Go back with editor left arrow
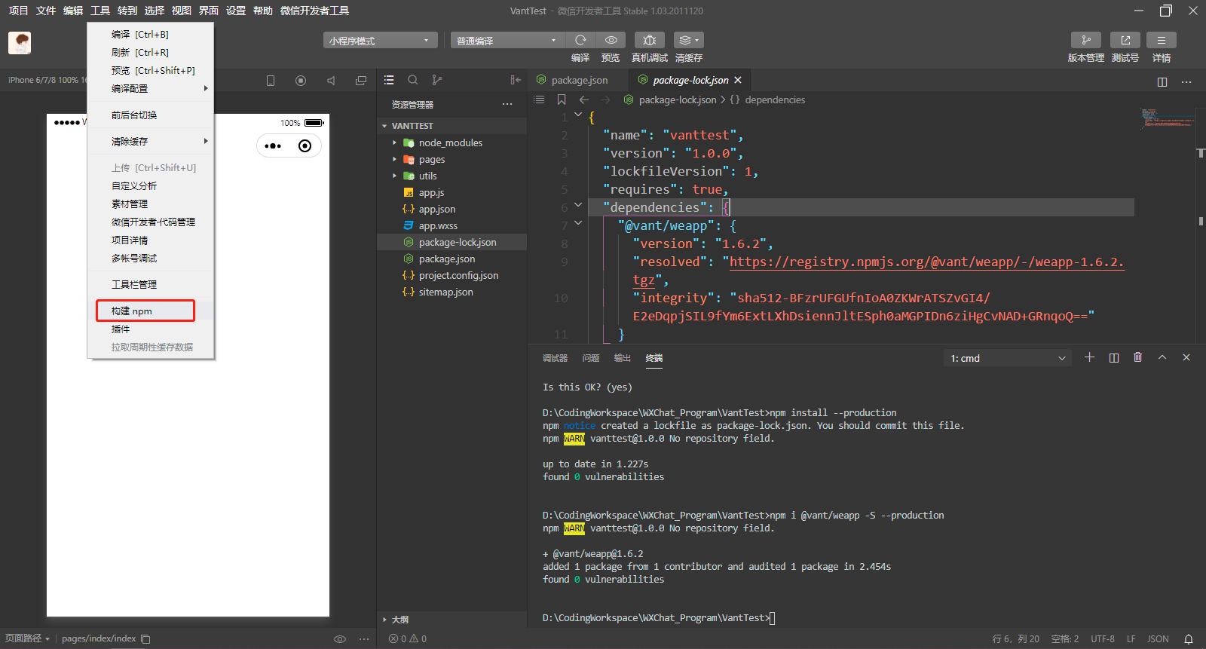 pos(584,99)
